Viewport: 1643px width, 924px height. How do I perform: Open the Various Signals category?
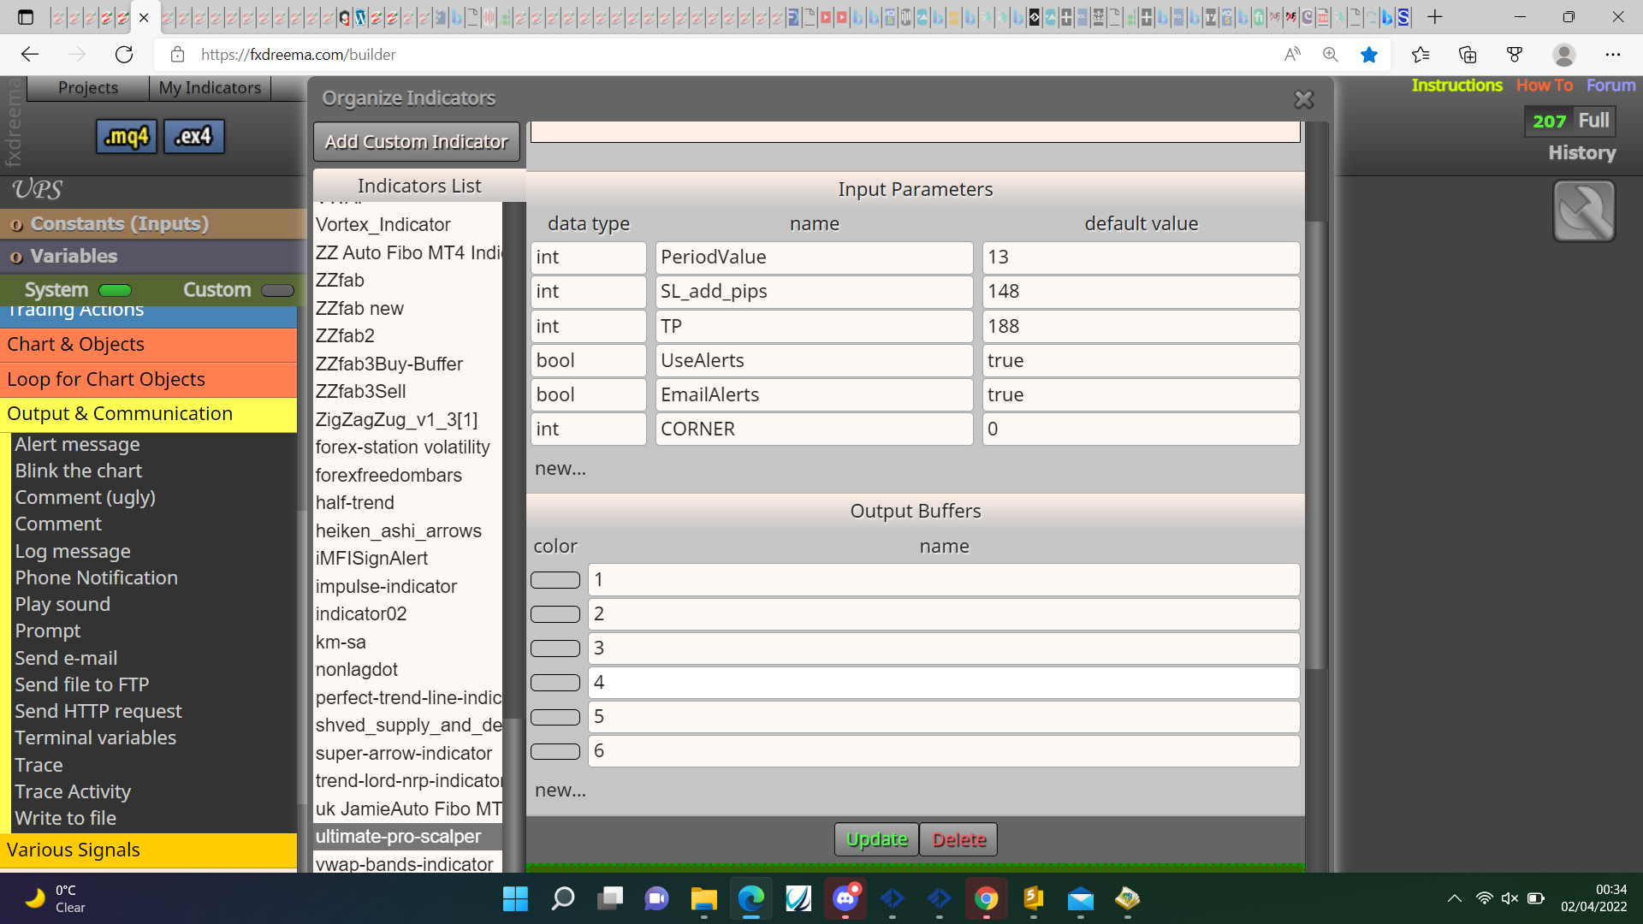point(148,850)
